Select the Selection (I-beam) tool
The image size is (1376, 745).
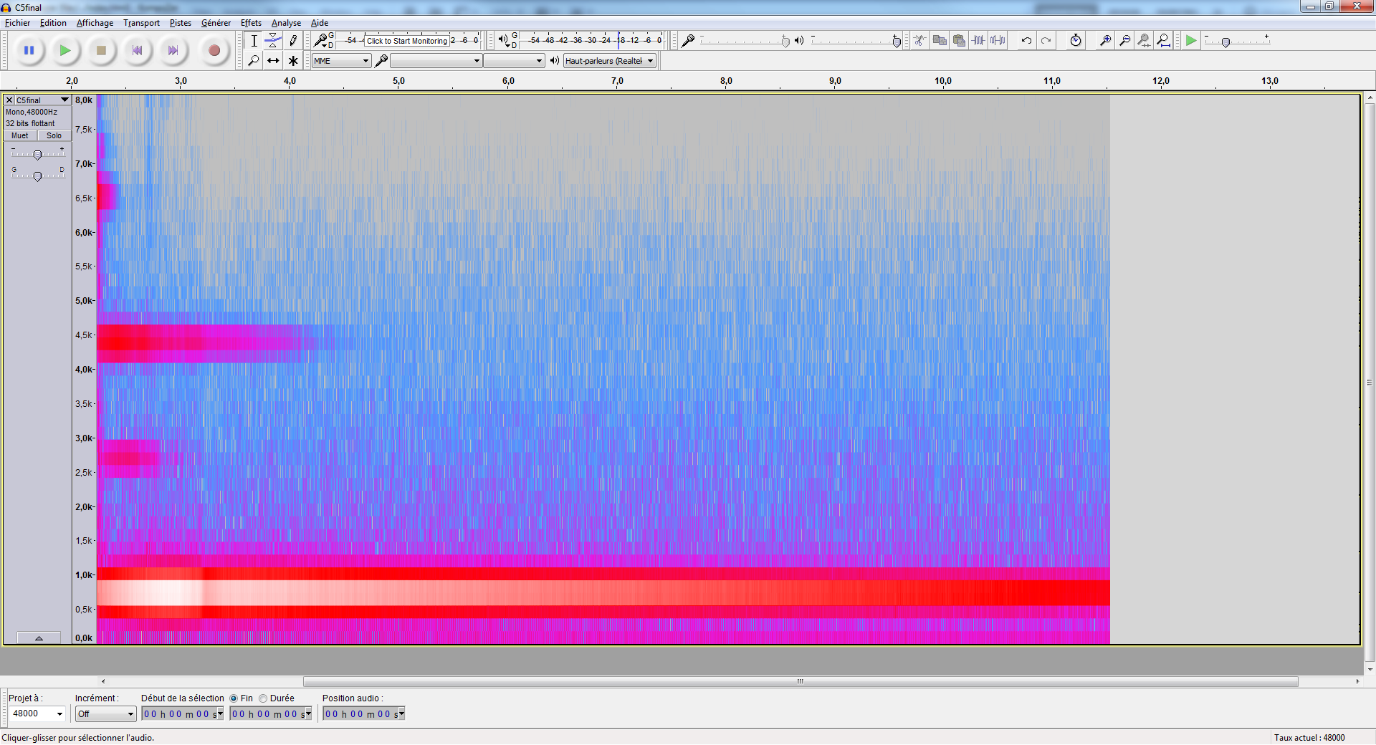point(254,41)
